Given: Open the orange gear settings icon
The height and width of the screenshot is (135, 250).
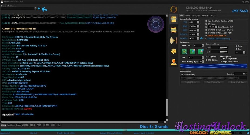Looking at the screenshot, I should 174,51.
